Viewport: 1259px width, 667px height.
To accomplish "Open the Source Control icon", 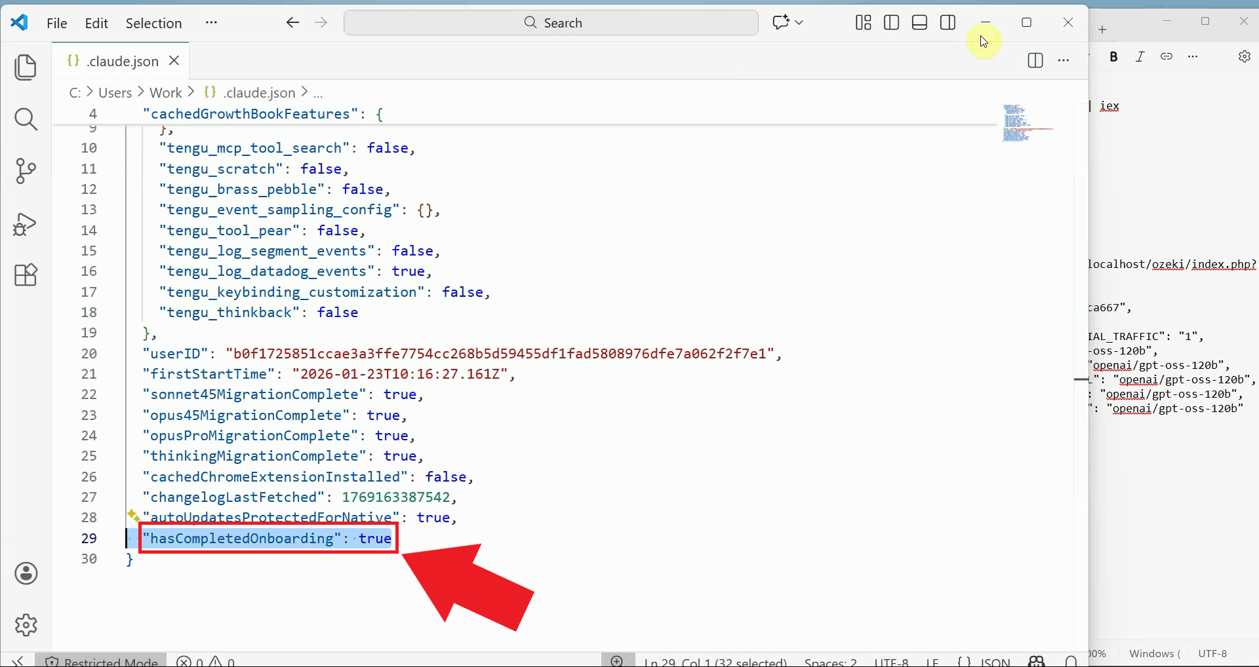I will pos(26,171).
